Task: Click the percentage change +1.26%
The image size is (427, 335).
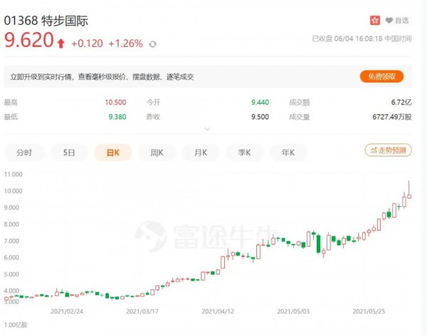Action: (x=125, y=43)
